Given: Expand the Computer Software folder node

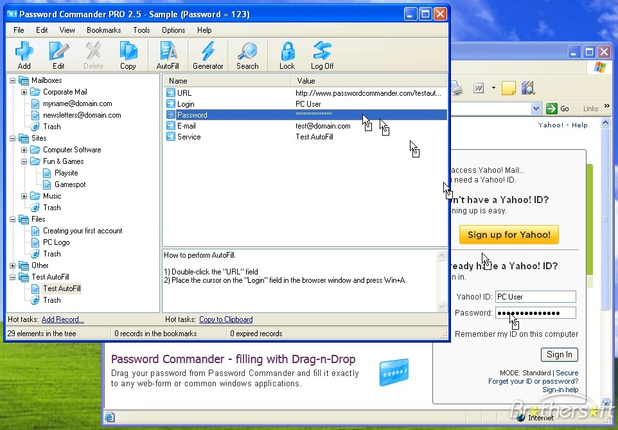Looking at the screenshot, I should (24, 150).
